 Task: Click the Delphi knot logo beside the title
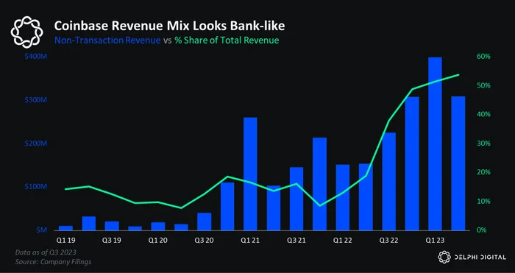tap(27, 32)
